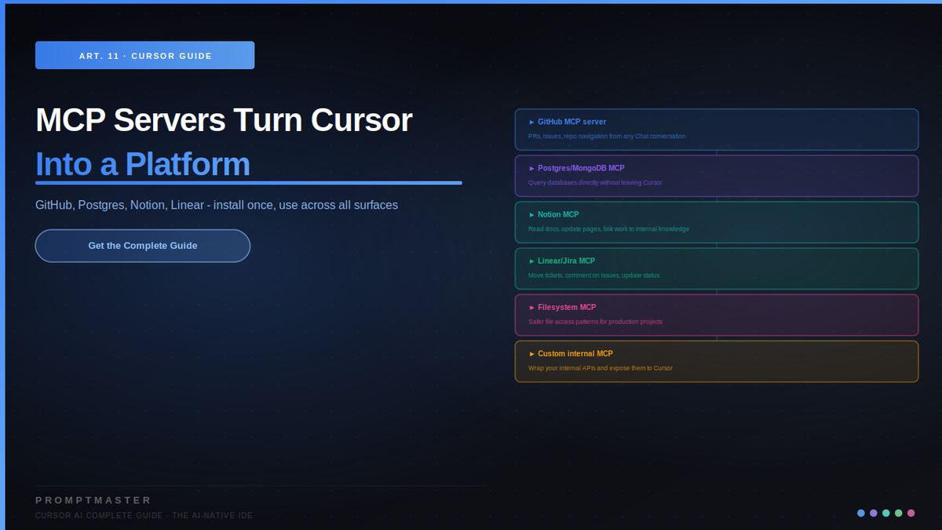Select the Linear/Jira MCP card
The width and height of the screenshot is (942, 530).
tap(717, 269)
